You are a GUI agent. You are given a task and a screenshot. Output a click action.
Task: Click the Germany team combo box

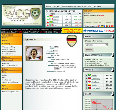(96, 45)
